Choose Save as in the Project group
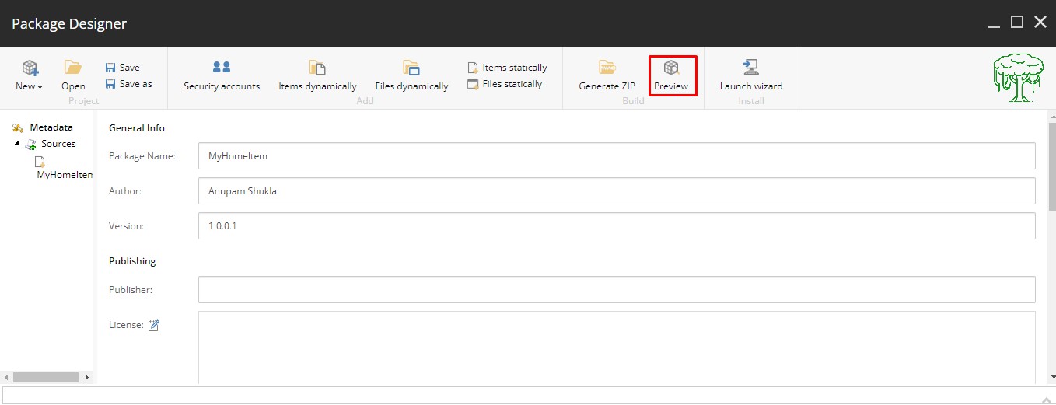The height and width of the screenshot is (405, 1056). tap(129, 84)
